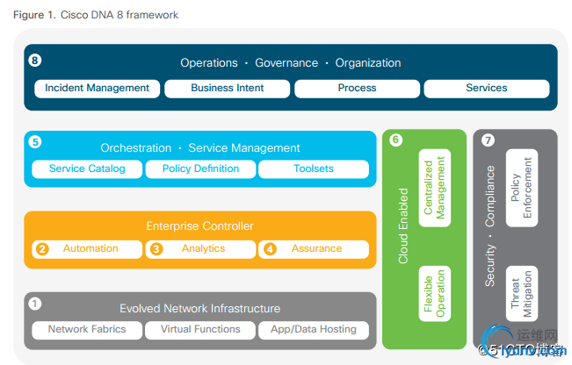
Task: Select the Services box
Action: click(487, 89)
